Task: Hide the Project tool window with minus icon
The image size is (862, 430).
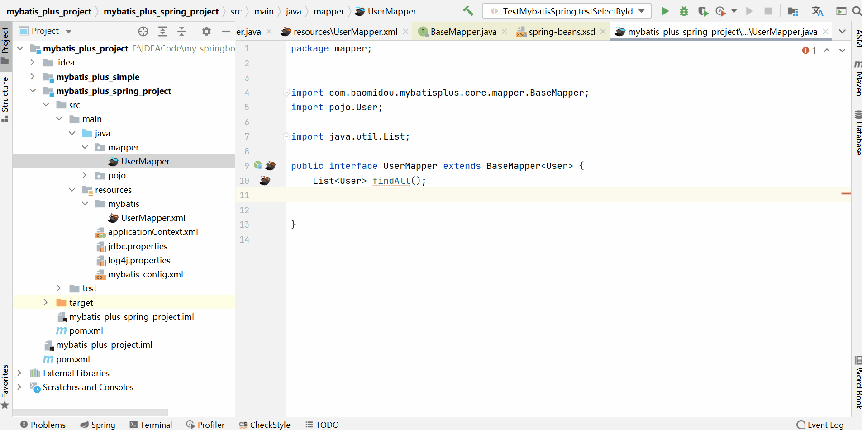Action: (x=226, y=31)
